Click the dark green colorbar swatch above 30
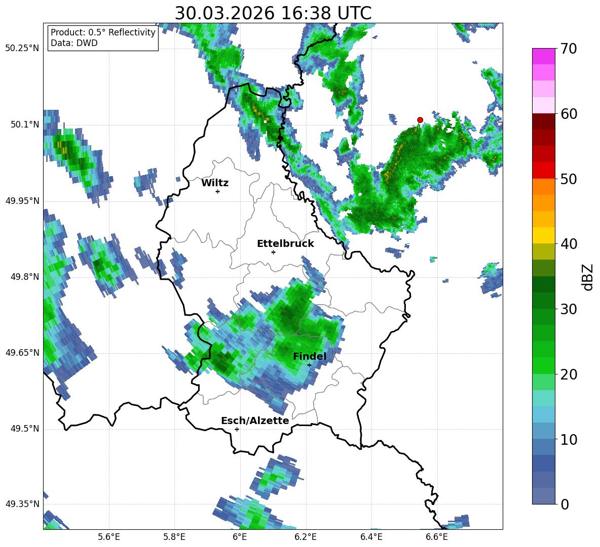600x547 pixels. [x=543, y=301]
